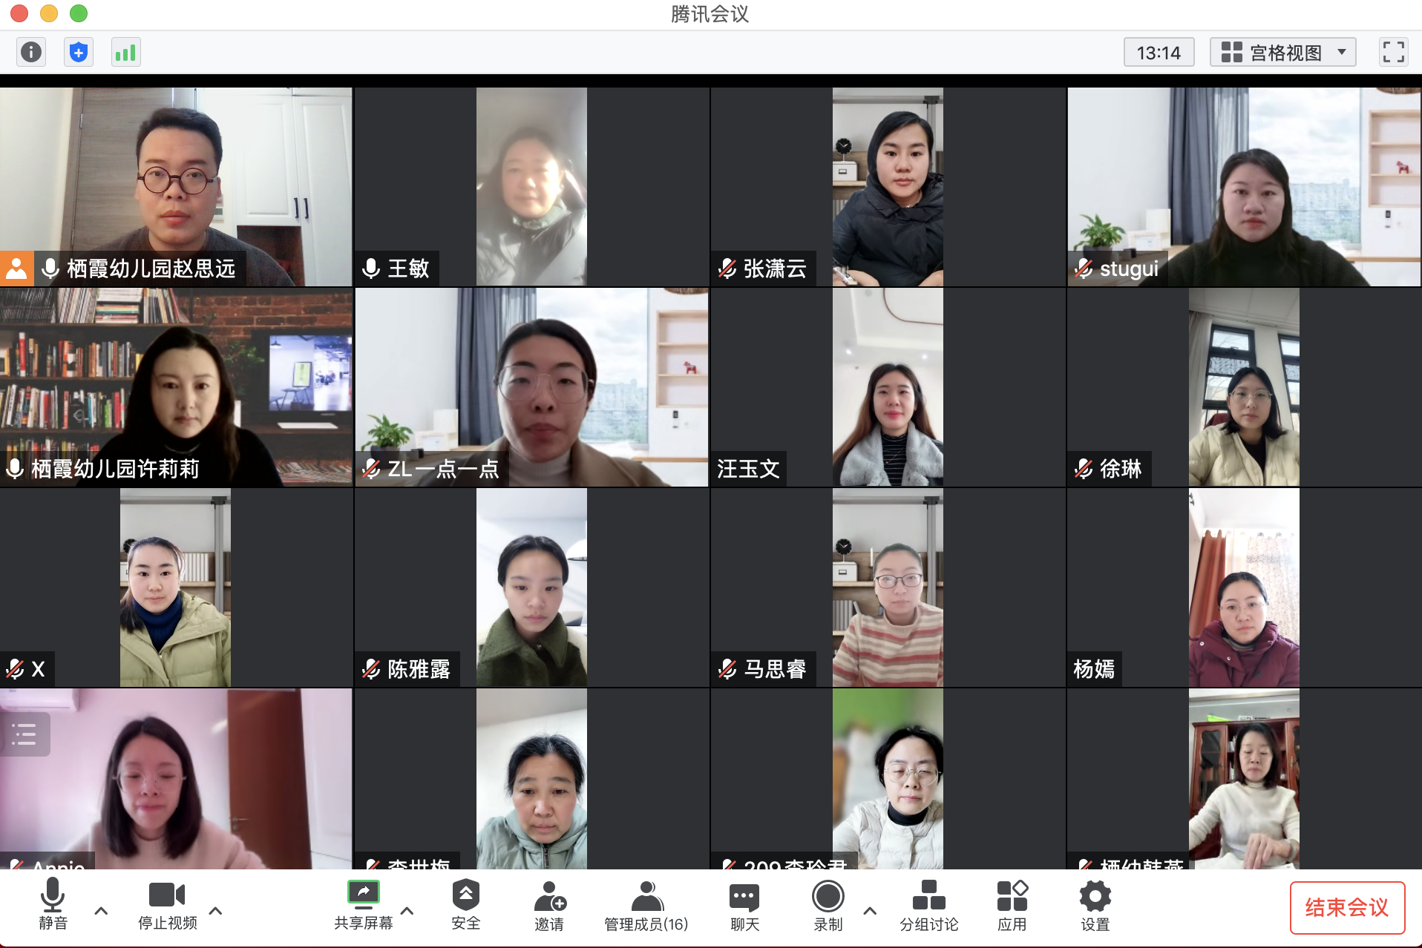Open 邀请 to invite participants
1422x948 pixels.
pos(549,906)
